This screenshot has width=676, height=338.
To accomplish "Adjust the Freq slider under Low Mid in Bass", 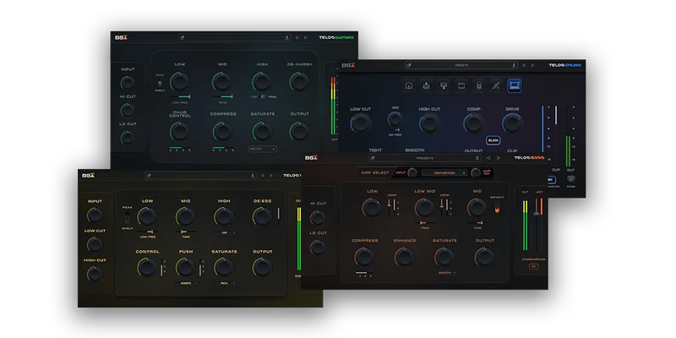I will point(425,222).
